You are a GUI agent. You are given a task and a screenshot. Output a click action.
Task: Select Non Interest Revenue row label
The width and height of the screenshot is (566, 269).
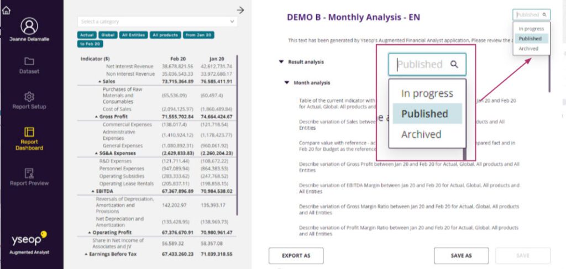(130, 74)
